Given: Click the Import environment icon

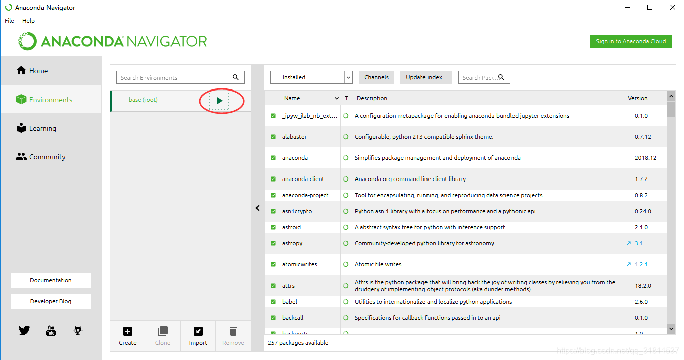Looking at the screenshot, I should click(198, 331).
